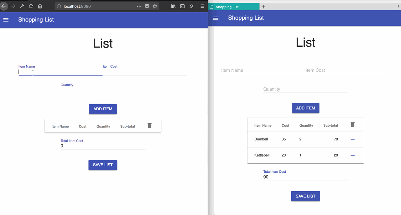Click Item Name column header in right table
This screenshot has width=401, height=215.
[263, 125]
